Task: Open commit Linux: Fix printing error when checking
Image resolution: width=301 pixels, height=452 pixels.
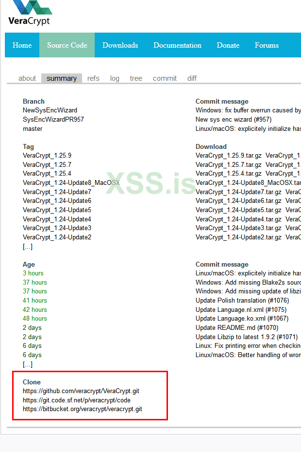Action: click(x=249, y=346)
